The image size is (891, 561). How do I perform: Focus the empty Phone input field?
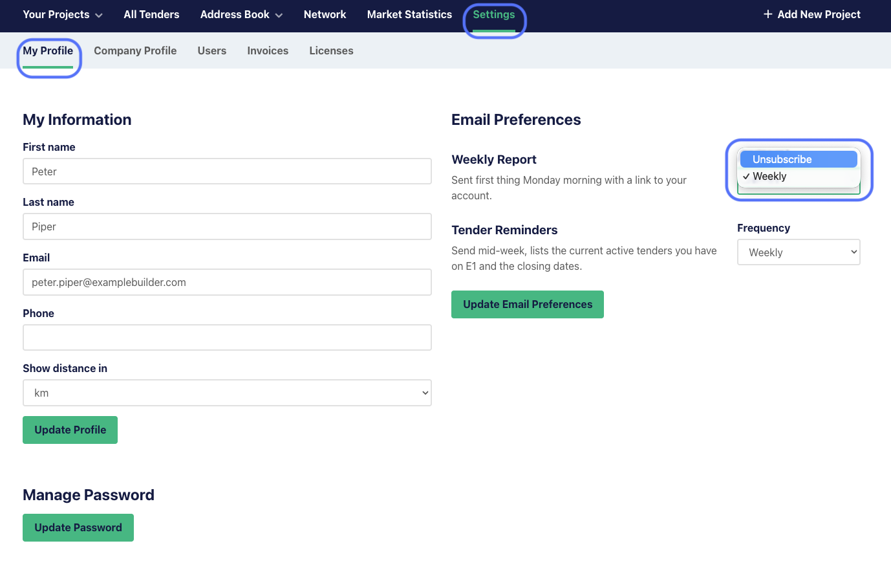[x=227, y=338]
